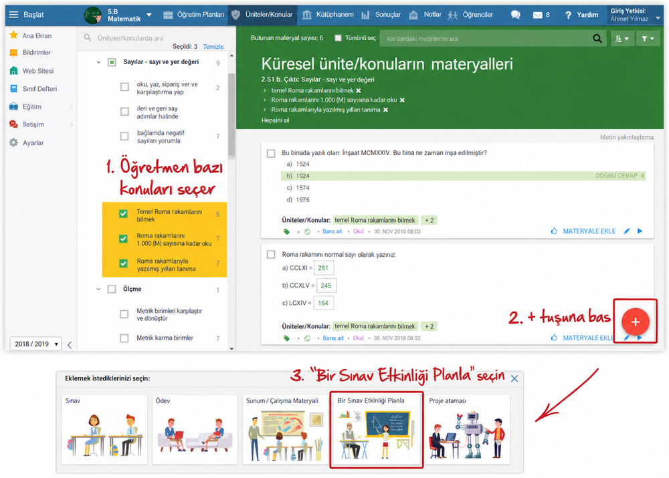
Task: Select the 'Bir Sınav Etkinliği Planla' thumbnail
Action: point(377,429)
